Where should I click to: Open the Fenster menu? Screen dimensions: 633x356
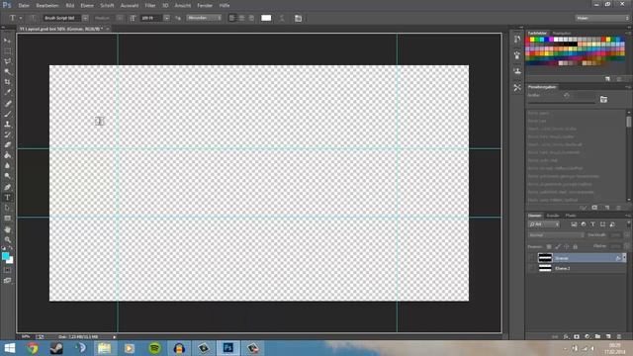[x=205, y=6]
